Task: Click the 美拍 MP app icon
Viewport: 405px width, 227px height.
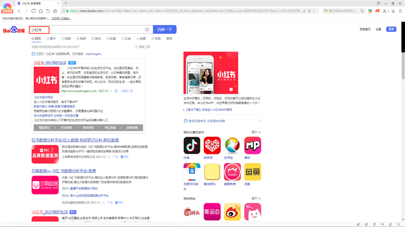Action: click(253, 145)
